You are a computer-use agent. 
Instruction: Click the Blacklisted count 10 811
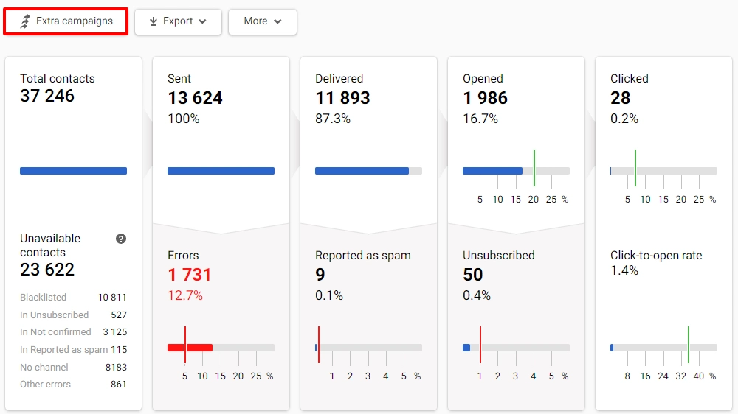[x=112, y=298]
